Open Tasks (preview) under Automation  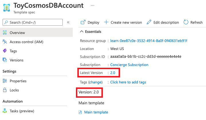(22, 111)
